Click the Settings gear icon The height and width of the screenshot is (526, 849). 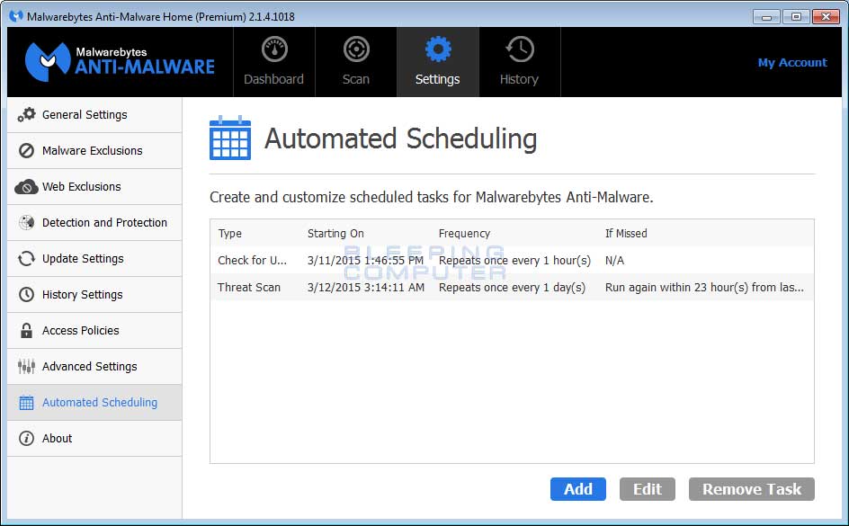pos(438,49)
